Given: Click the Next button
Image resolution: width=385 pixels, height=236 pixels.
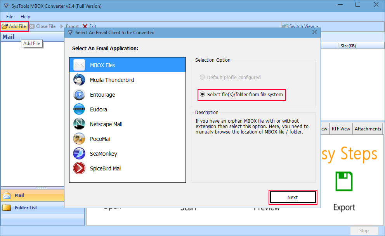Looking at the screenshot, I should pyautogui.click(x=293, y=197).
